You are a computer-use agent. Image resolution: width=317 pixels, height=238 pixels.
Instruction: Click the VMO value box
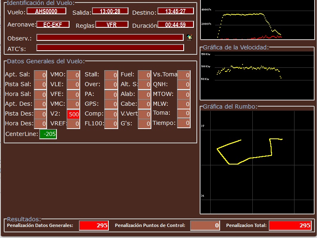tap(73, 75)
